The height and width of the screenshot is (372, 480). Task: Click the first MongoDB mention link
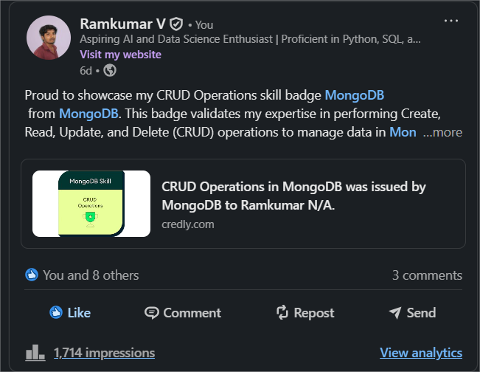tap(354, 95)
